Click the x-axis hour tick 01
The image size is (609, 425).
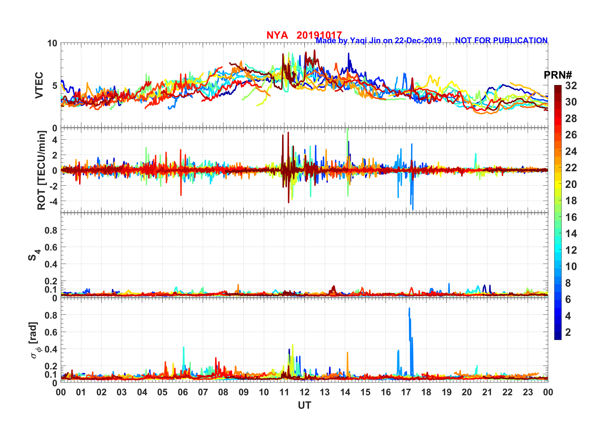[81, 392]
